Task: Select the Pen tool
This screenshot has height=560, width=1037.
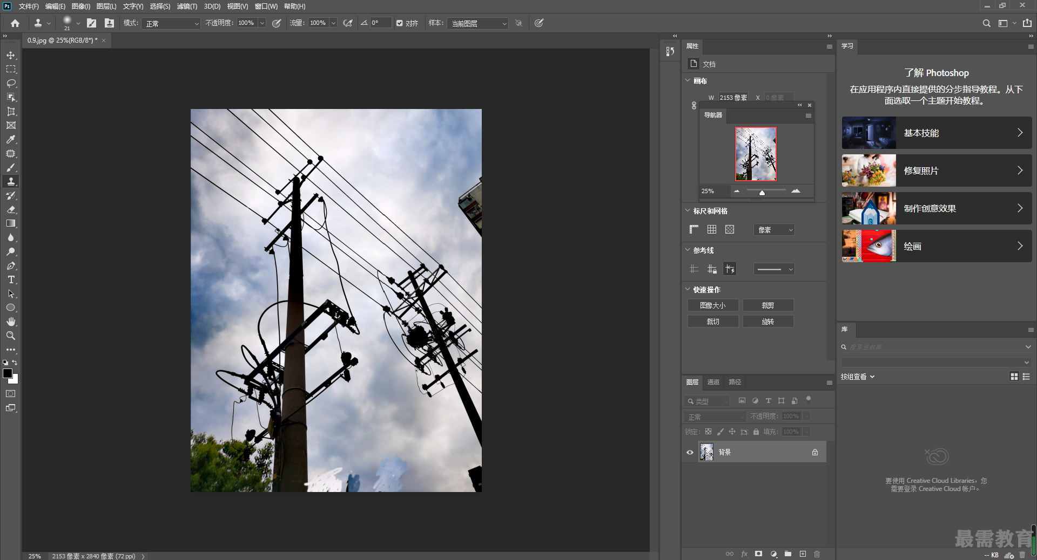Action: pyautogui.click(x=11, y=265)
